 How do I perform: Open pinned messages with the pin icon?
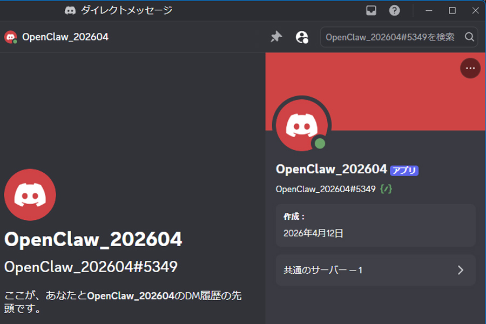[276, 37]
